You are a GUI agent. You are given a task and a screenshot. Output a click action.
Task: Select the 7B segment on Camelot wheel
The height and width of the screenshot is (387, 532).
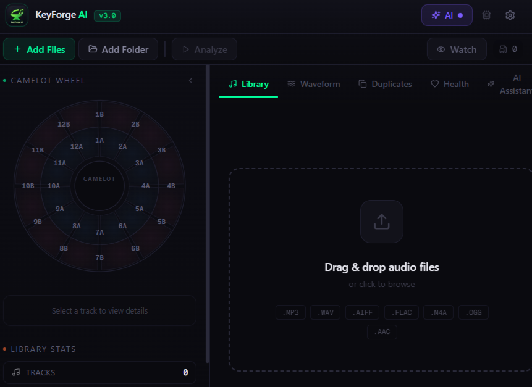point(99,257)
